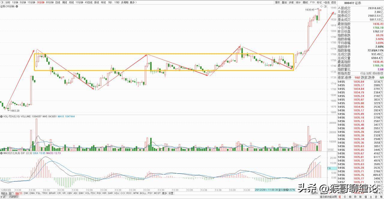Screen dimensions: 384x199
Task: Switch indicator to RSI
Action: tap(99, 193)
